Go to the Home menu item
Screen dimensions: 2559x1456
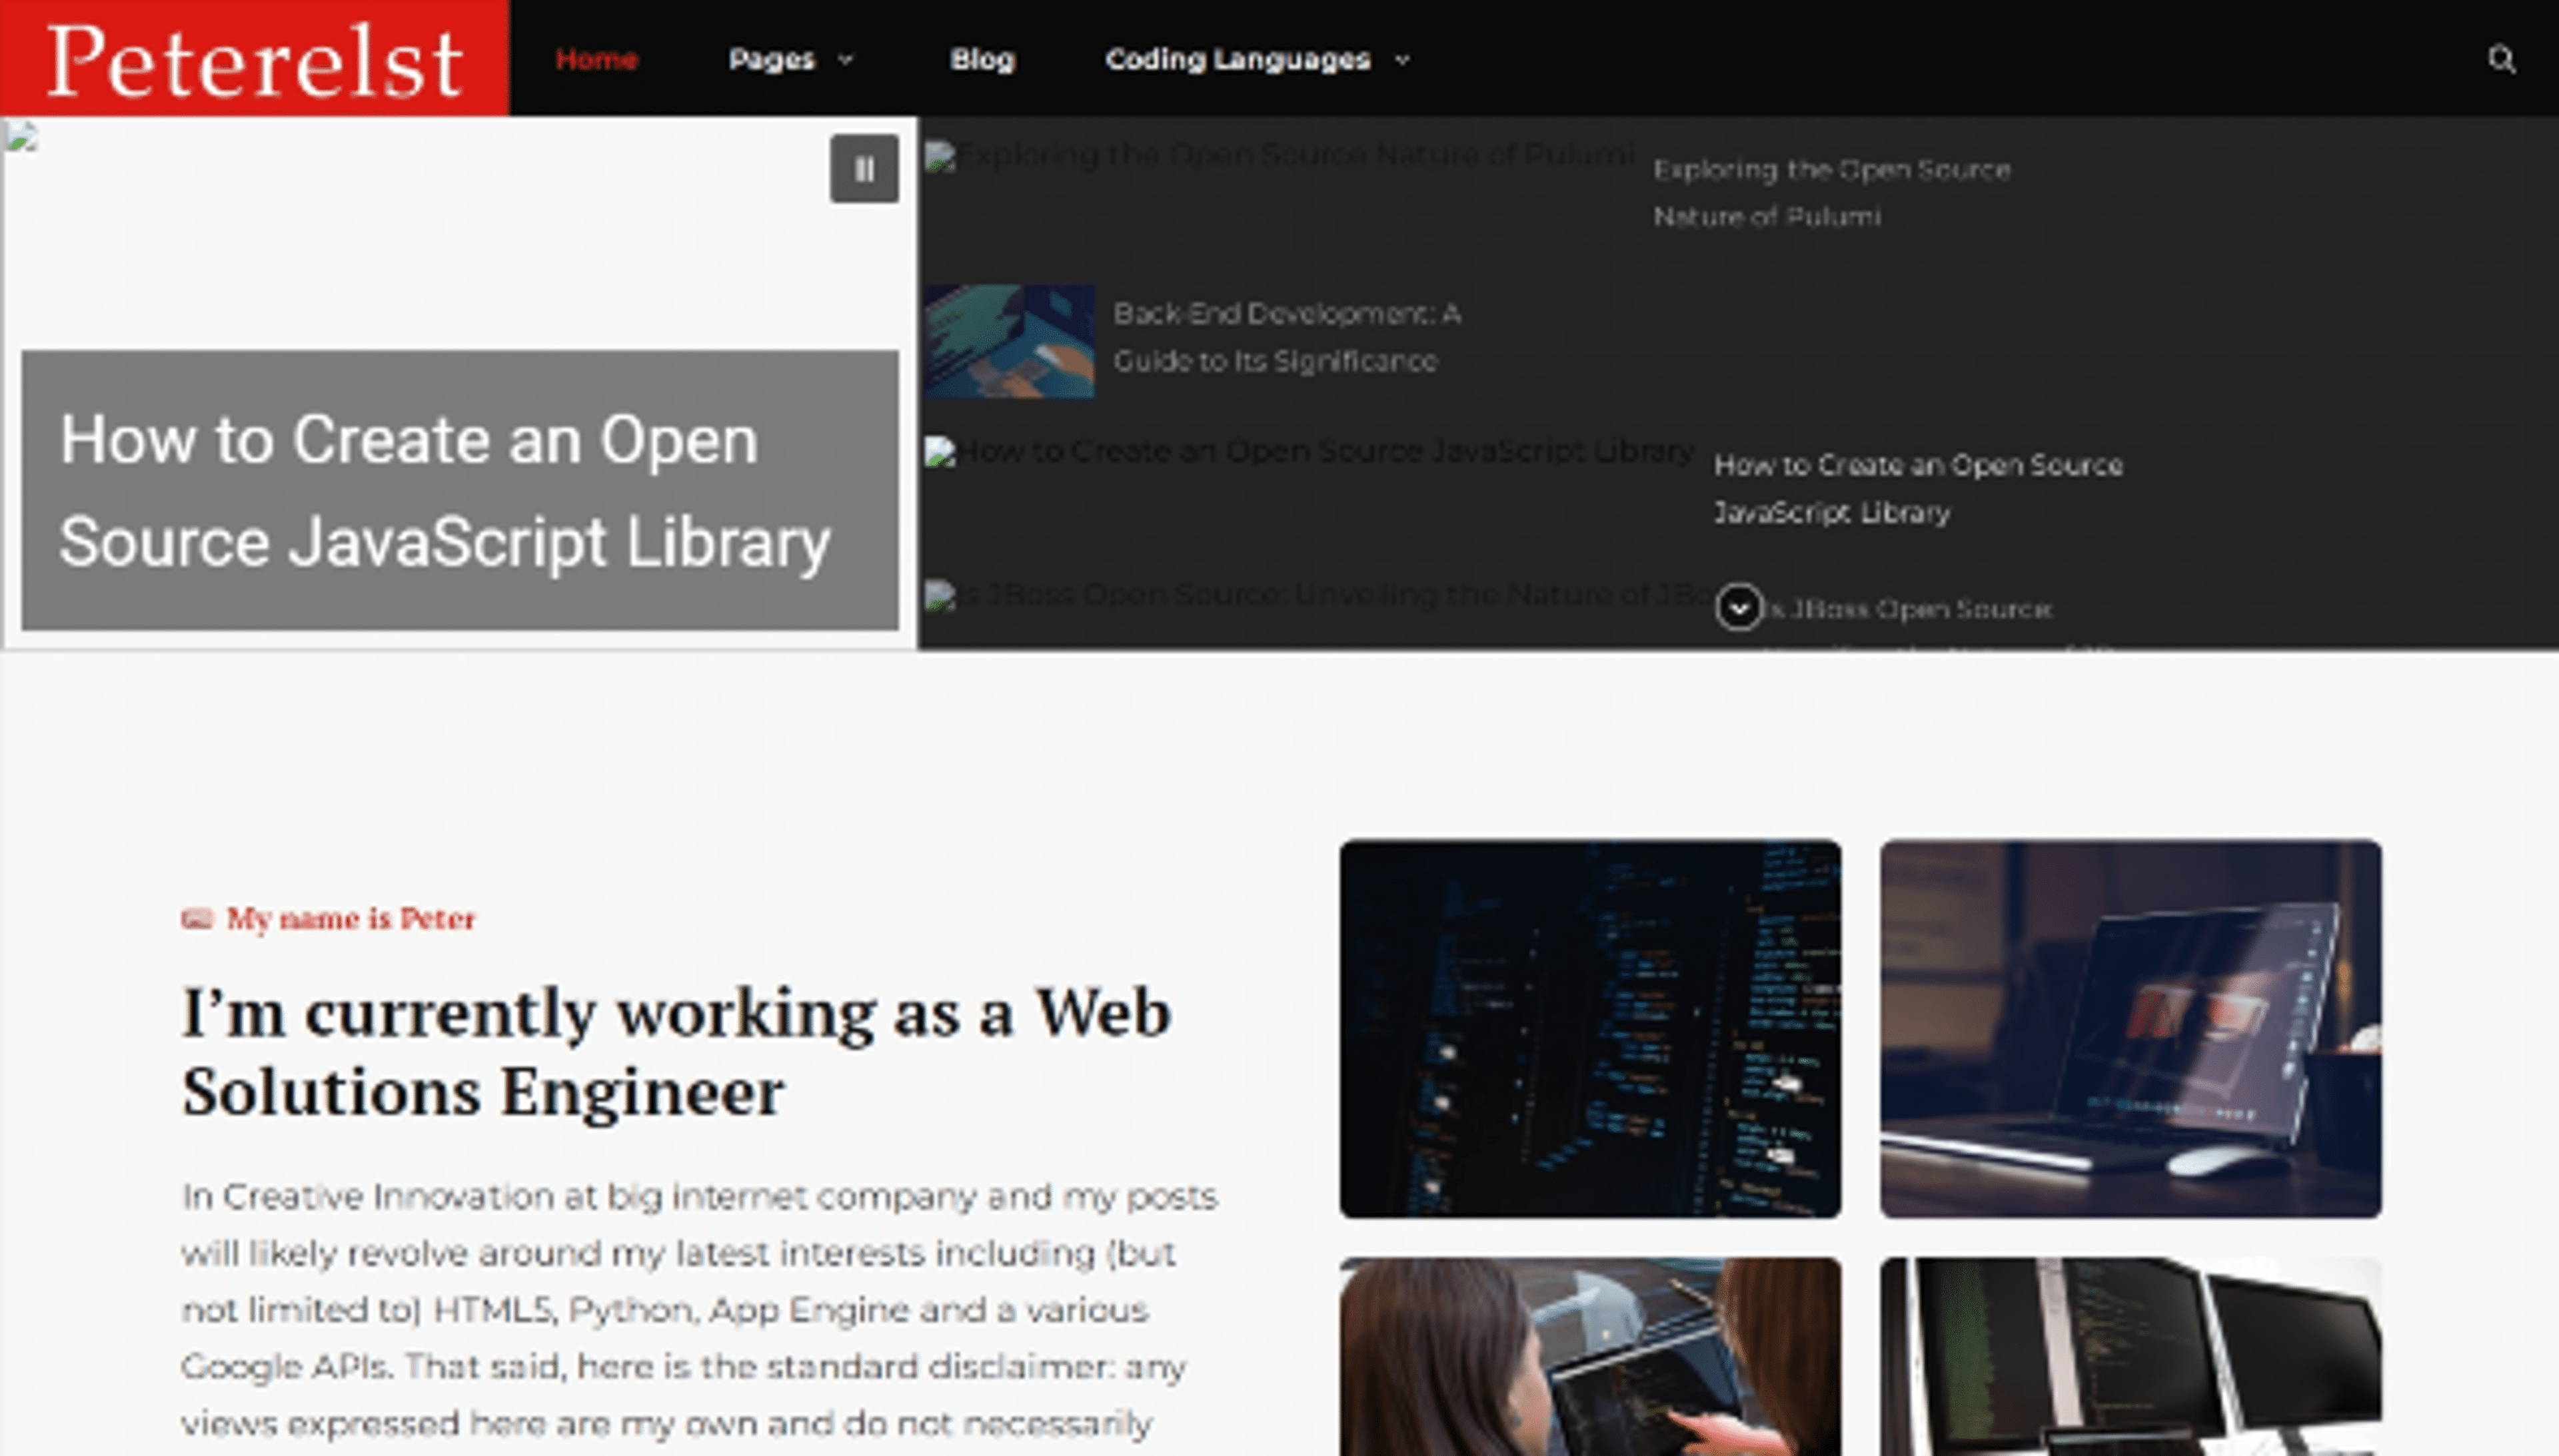pyautogui.click(x=596, y=60)
